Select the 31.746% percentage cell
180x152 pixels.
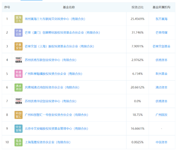pyautogui.click(x=138, y=33)
